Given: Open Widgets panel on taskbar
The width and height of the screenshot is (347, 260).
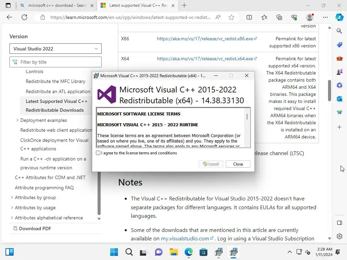Looking at the screenshot, I should point(9,252).
